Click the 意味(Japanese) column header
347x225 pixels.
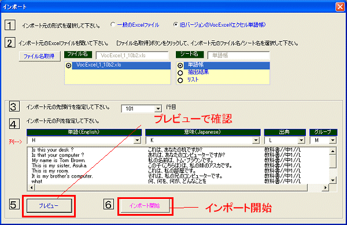[203, 132]
